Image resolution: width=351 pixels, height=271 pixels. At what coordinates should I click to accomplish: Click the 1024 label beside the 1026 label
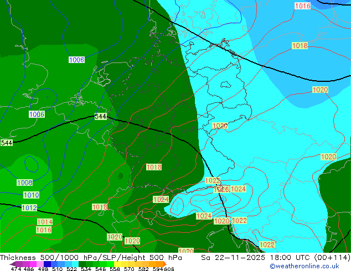pos(238,189)
